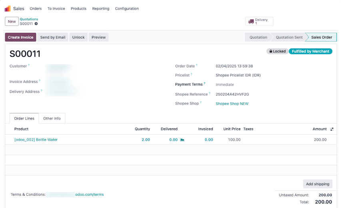Open the delivered quantity forecast chart icon
The width and height of the screenshot is (341, 208).
(x=182, y=140)
